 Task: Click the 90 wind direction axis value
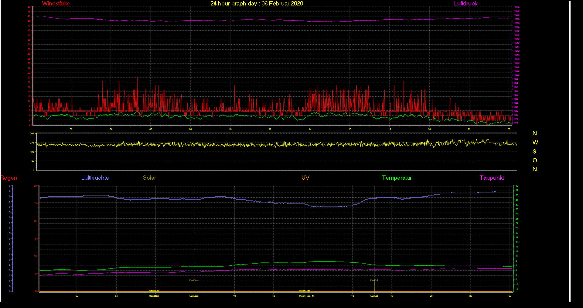click(33, 161)
